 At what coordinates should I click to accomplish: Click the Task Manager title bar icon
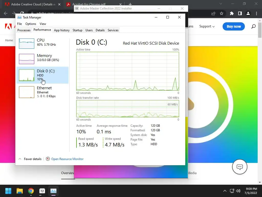click(19, 17)
